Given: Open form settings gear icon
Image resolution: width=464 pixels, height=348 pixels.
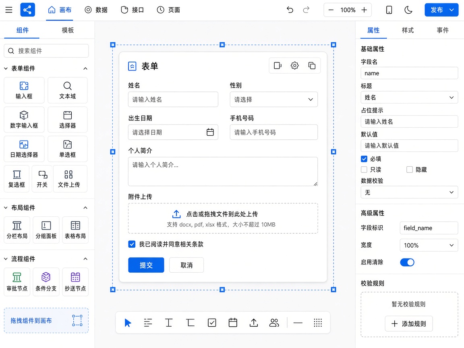Looking at the screenshot, I should 294,65.
